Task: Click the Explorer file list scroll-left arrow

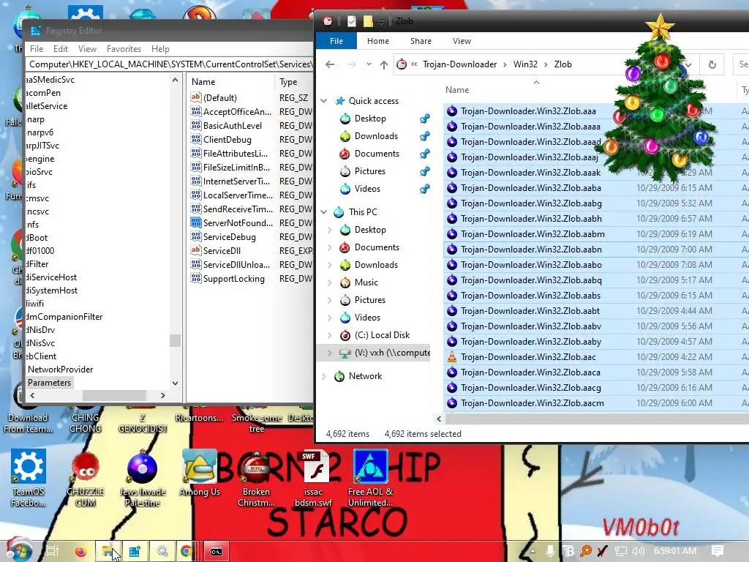Action: (x=439, y=419)
